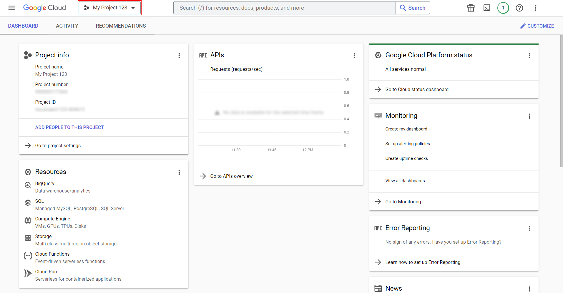This screenshot has width=563, height=293.
Task: Open the main navigation hamburger menu
Action: 12,8
